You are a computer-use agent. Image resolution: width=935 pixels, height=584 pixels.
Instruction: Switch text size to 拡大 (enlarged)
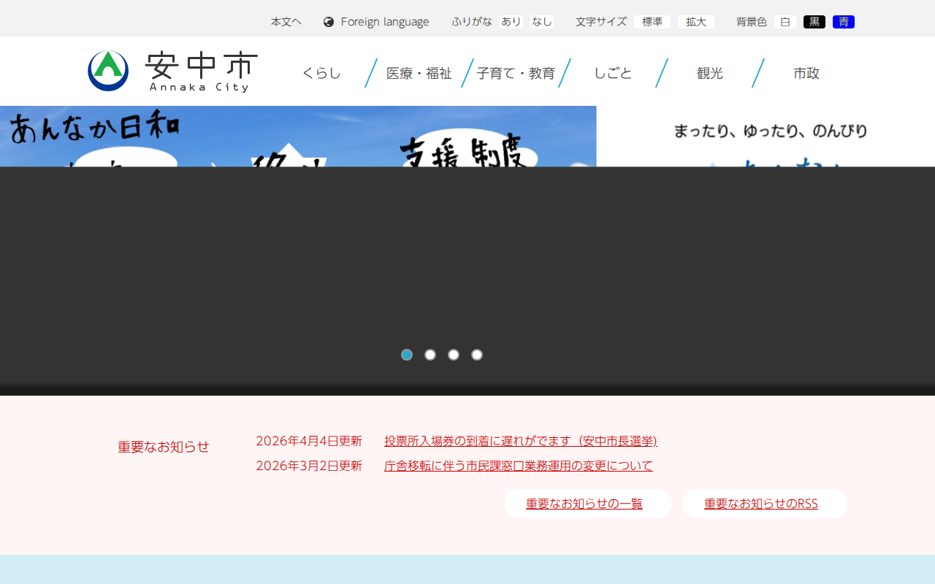[x=695, y=21]
